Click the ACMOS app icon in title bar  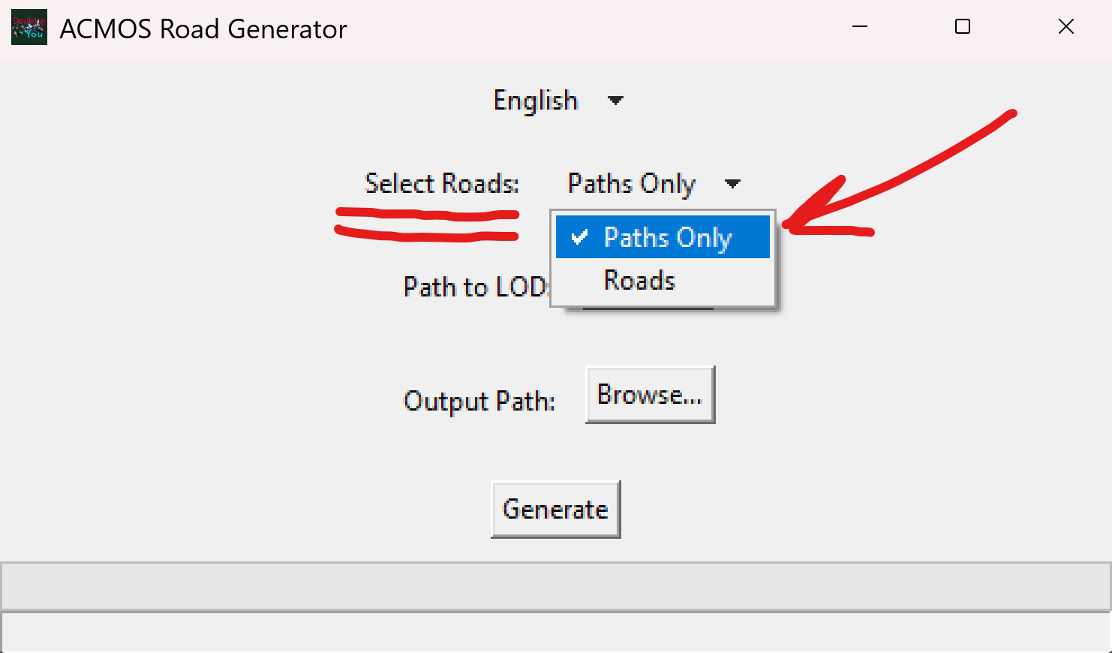click(29, 28)
